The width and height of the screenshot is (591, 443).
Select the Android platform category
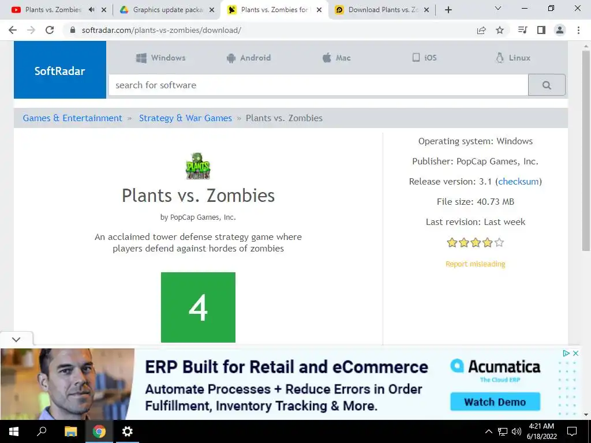coord(248,58)
